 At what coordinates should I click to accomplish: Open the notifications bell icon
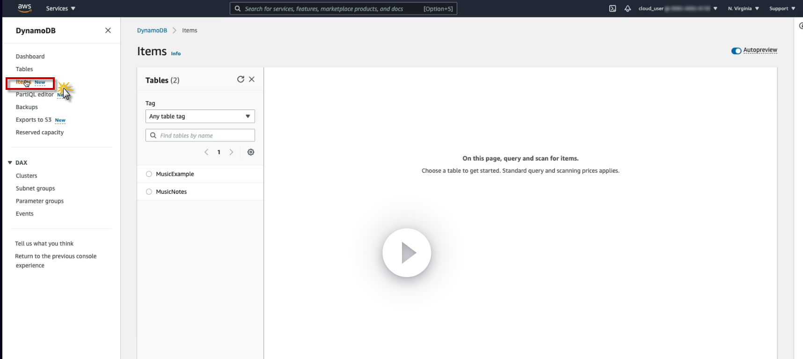(x=628, y=8)
